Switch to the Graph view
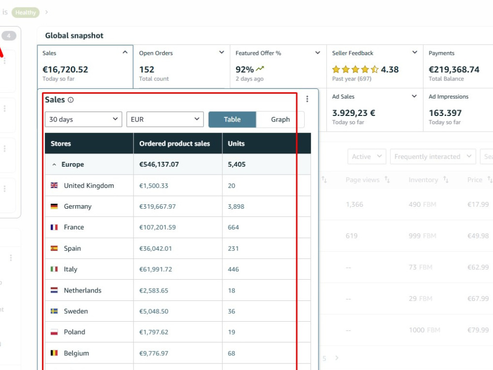The width and height of the screenshot is (493, 370). pyautogui.click(x=280, y=119)
